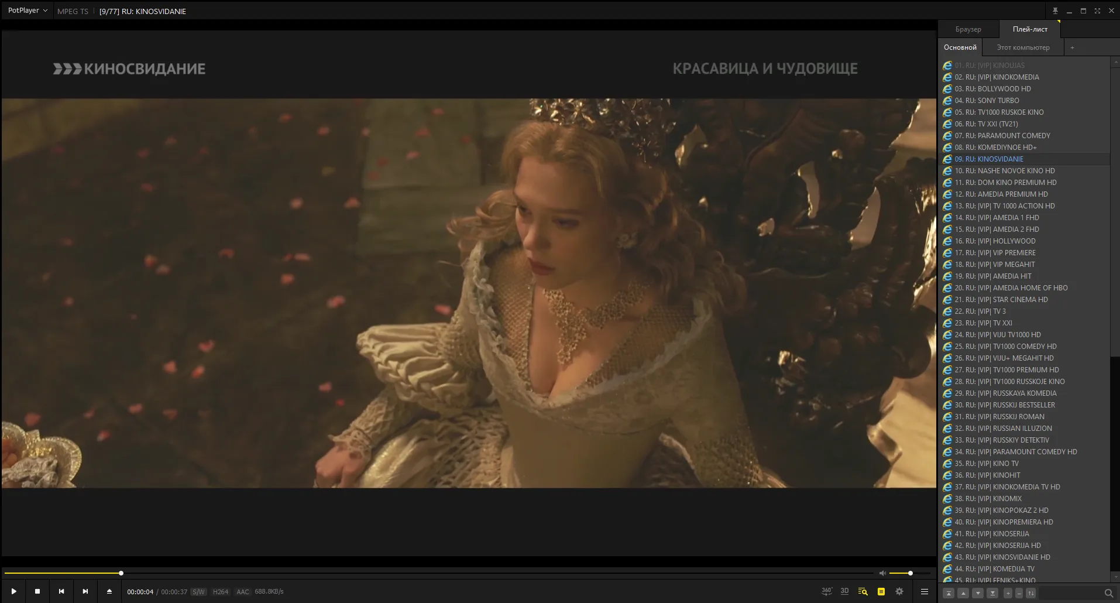Click the H264 video codec label

(221, 592)
